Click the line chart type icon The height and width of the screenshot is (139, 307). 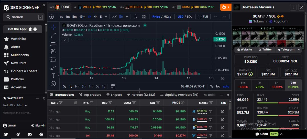pyautogui.click(x=114, y=17)
